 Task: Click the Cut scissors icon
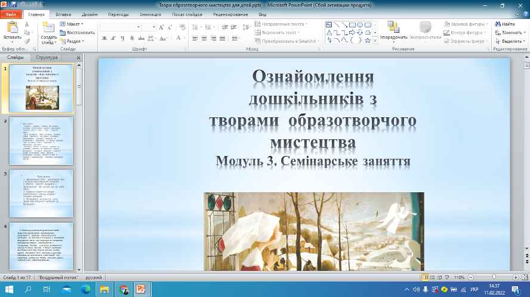[x=27, y=24]
